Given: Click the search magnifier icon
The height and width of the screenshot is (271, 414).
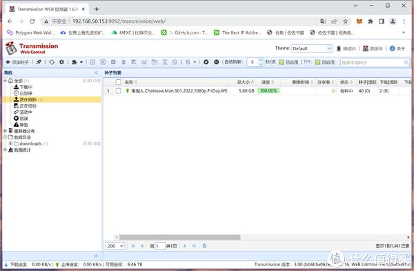Looking at the screenshot, I should pos(406,63).
